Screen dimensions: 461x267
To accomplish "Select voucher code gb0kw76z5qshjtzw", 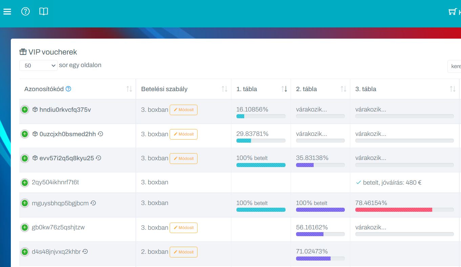I will 58,227.
